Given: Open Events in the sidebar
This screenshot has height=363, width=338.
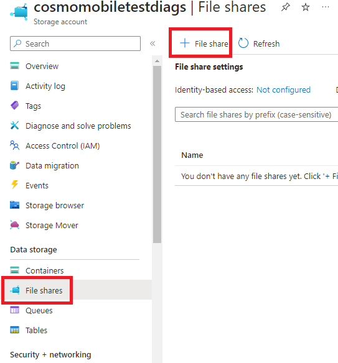Looking at the screenshot, I should (37, 186).
